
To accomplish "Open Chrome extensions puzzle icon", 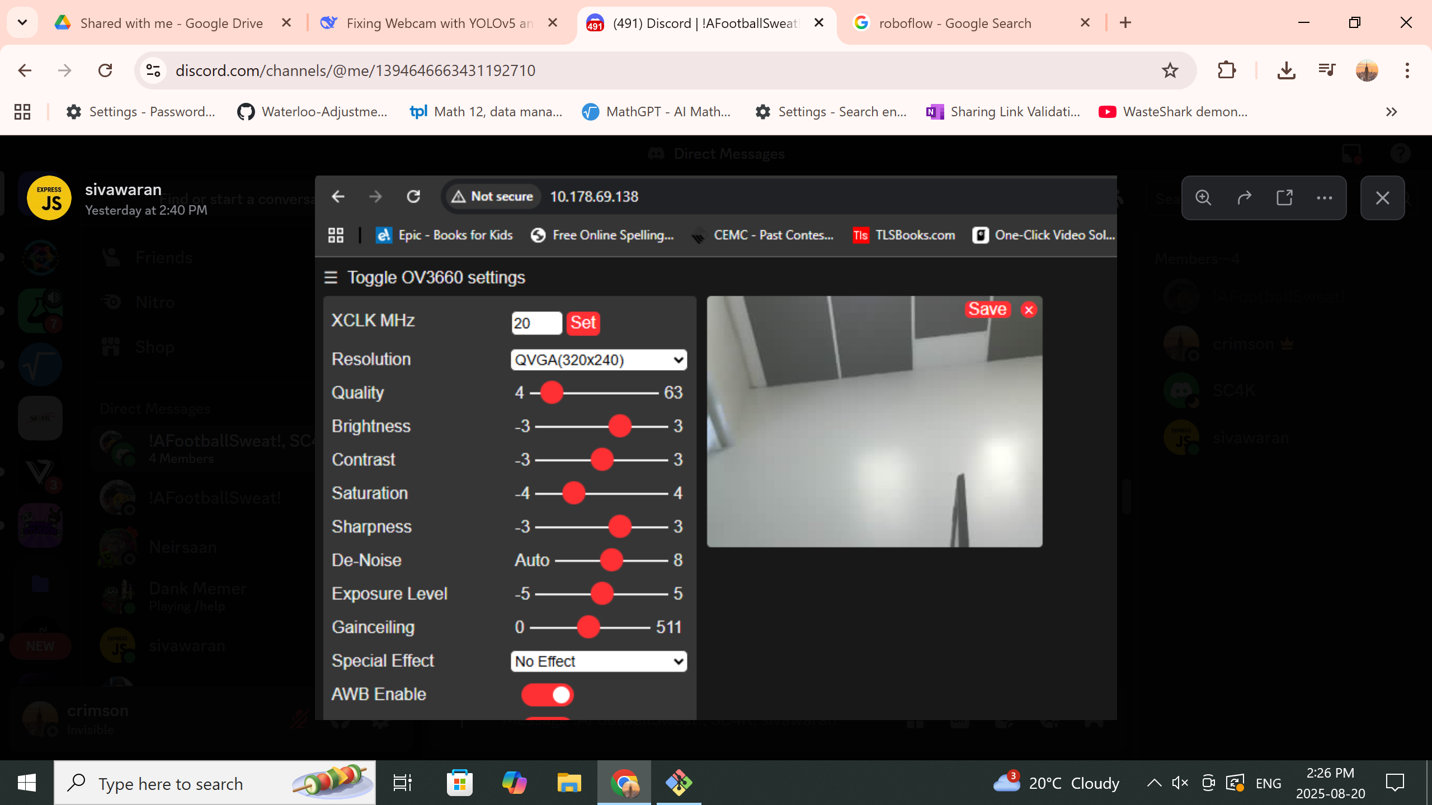I will [1226, 70].
